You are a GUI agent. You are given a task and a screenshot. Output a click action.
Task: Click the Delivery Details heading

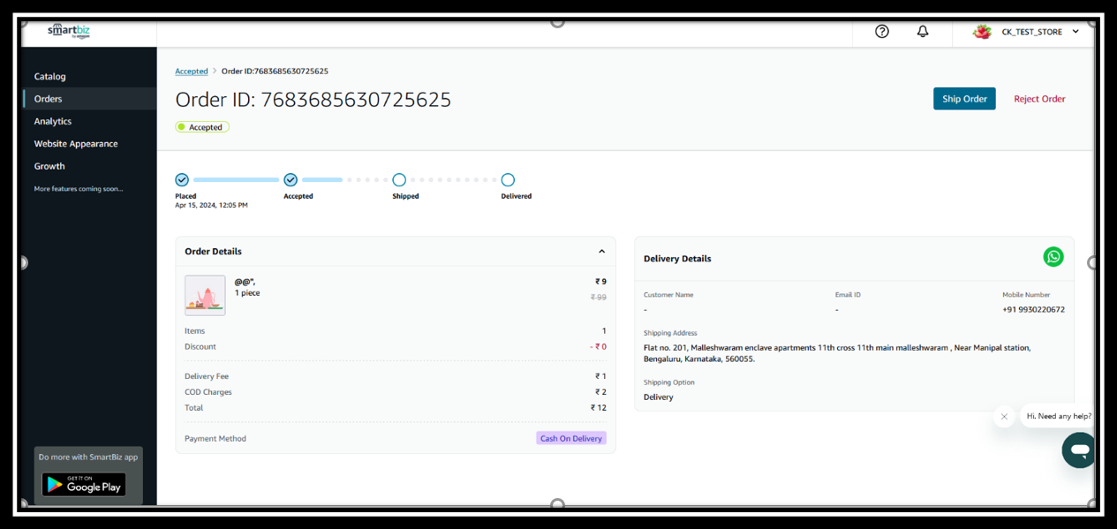click(x=677, y=259)
